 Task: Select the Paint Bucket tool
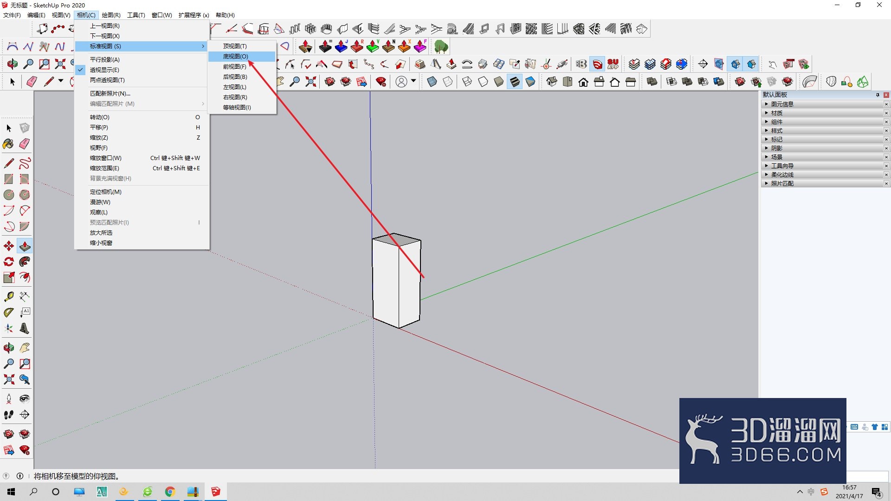click(9, 144)
